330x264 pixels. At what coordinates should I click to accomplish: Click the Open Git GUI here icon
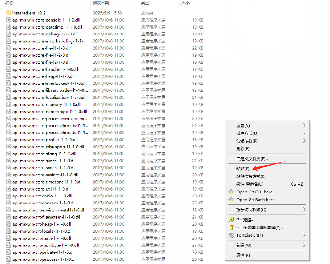pyautogui.click(x=231, y=192)
